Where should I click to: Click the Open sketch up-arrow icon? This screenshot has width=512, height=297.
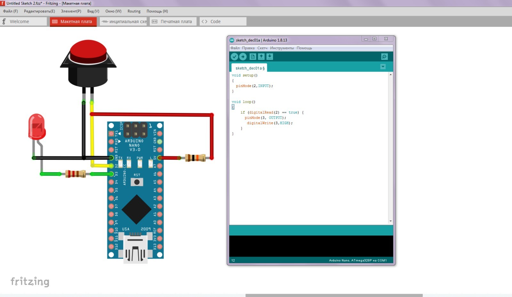(x=261, y=57)
